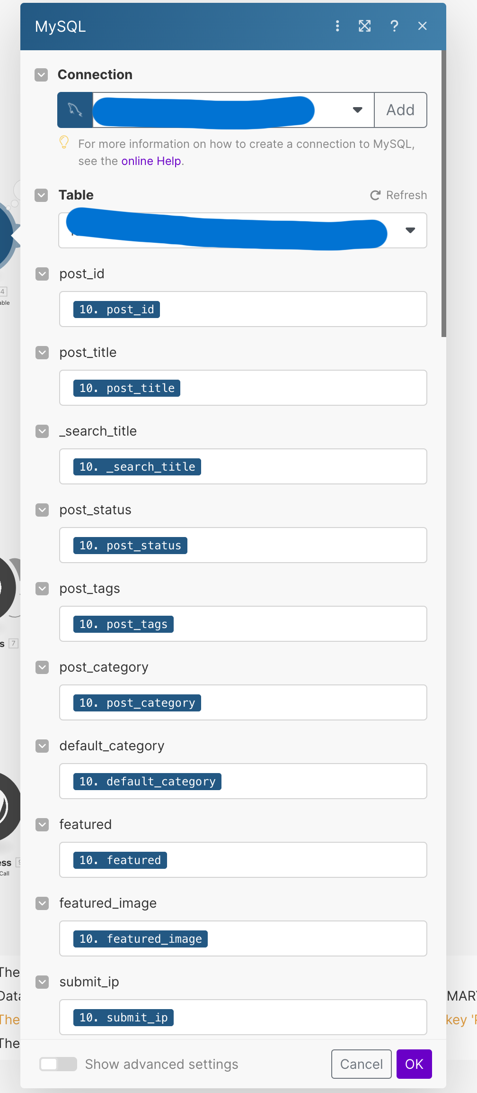Image resolution: width=477 pixels, height=1093 pixels.
Task: Click the Refresh icon for Table
Action: pyautogui.click(x=375, y=195)
